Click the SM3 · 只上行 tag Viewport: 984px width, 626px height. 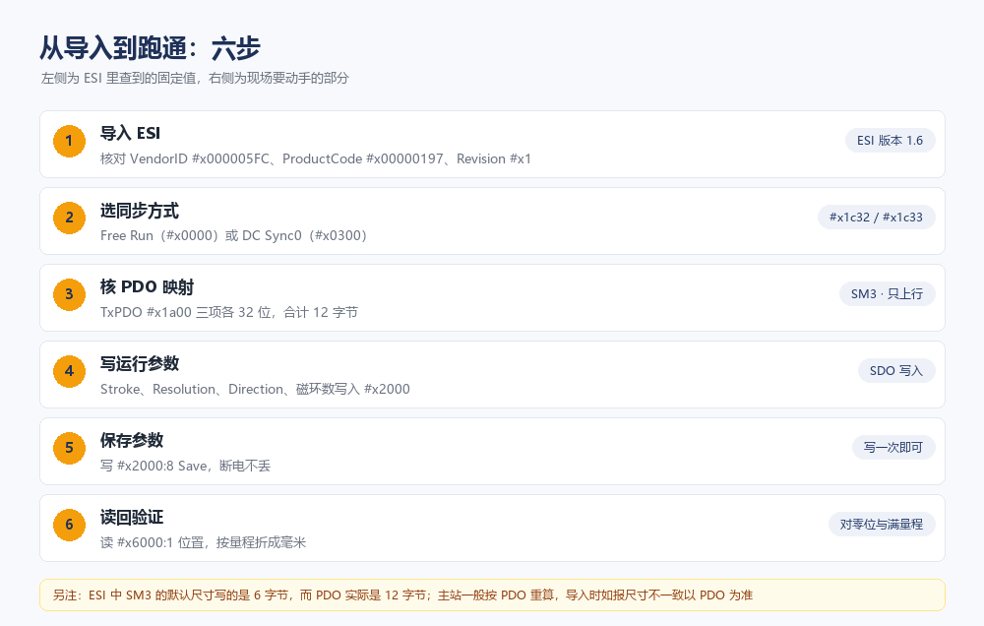point(887,294)
